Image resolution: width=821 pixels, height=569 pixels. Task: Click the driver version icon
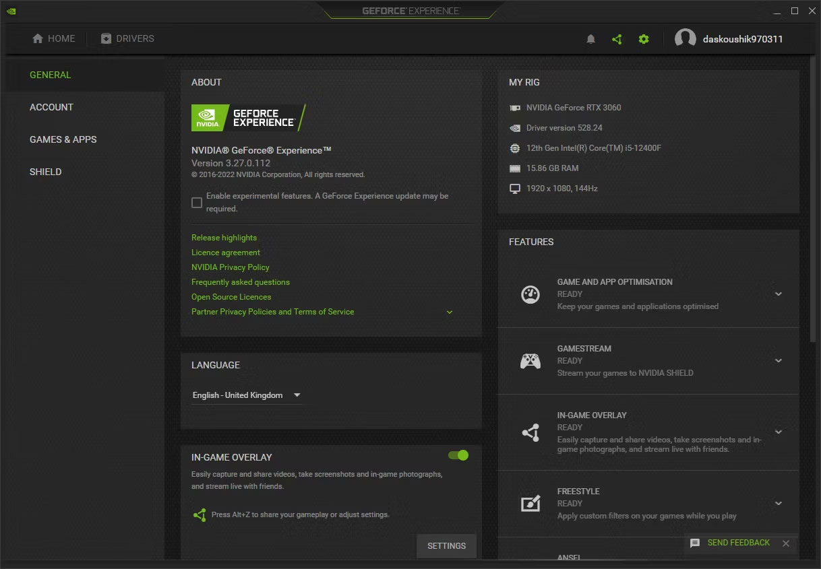(515, 128)
